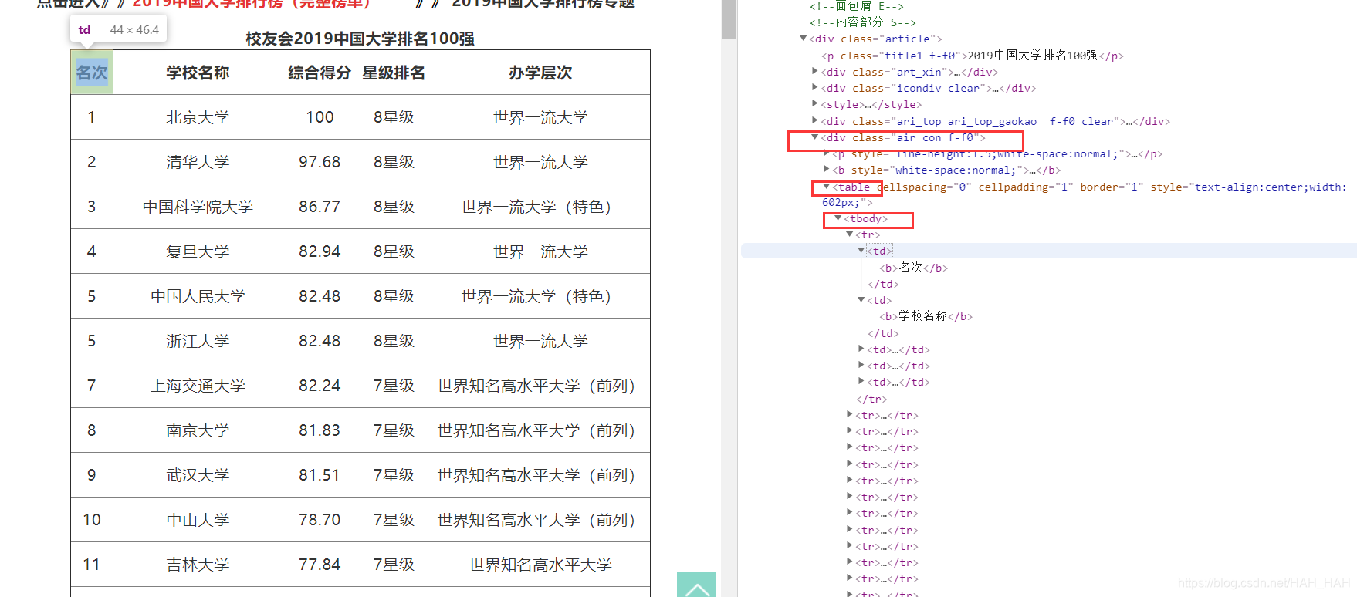Expand the b style="white-space:normal;" node
Screen dimensions: 1357x597
point(827,169)
